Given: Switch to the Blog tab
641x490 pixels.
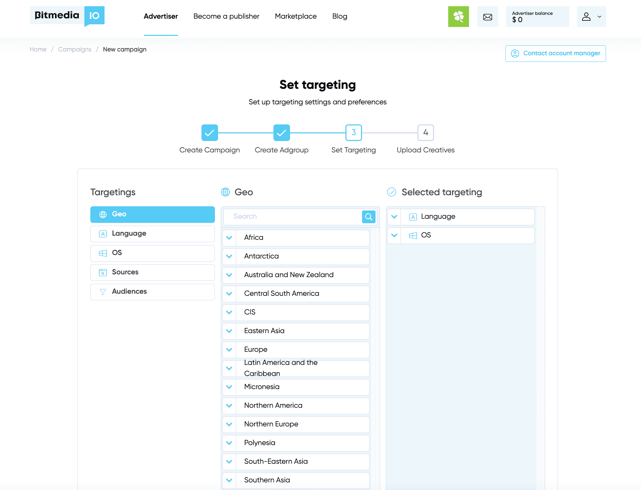Looking at the screenshot, I should (340, 16).
